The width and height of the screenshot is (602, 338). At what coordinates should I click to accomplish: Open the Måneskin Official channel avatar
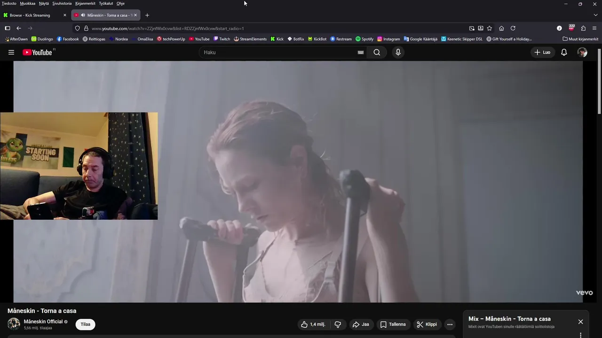click(x=14, y=324)
